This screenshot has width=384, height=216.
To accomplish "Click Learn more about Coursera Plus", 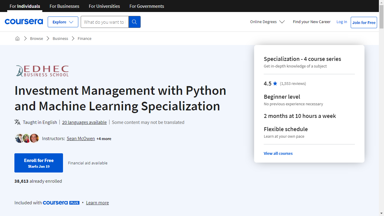I will (x=97, y=203).
